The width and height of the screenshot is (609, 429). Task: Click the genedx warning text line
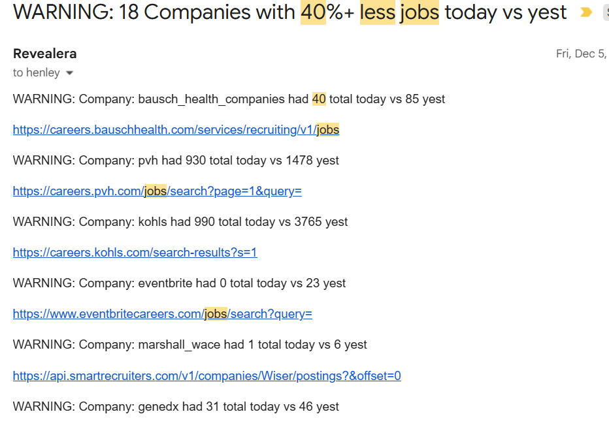(x=176, y=407)
